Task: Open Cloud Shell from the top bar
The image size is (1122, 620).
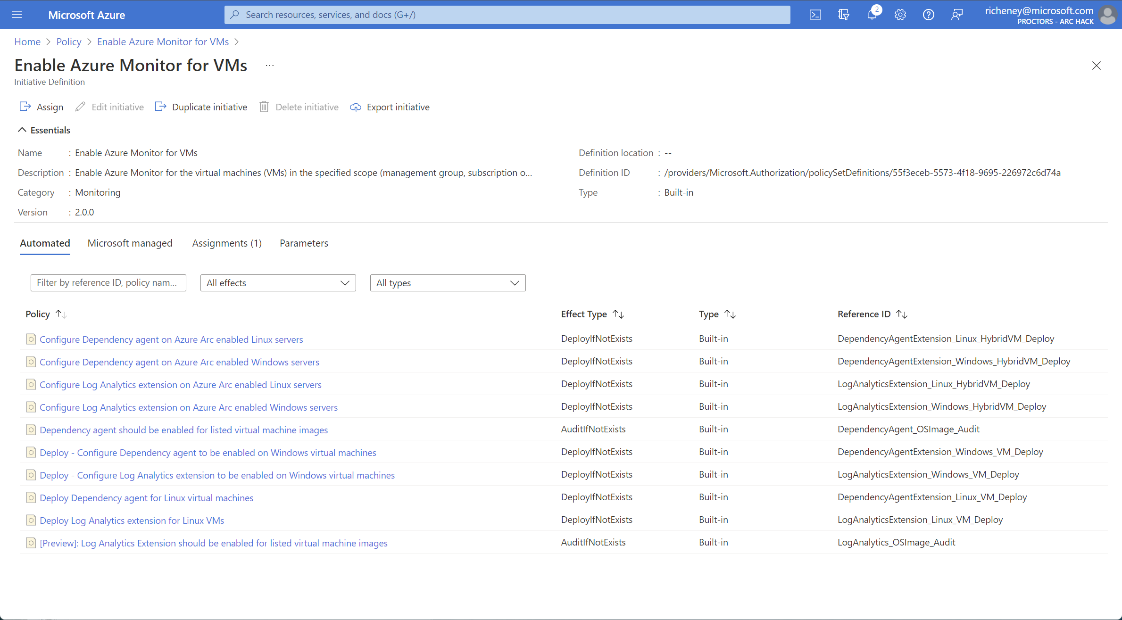Action: pos(815,15)
